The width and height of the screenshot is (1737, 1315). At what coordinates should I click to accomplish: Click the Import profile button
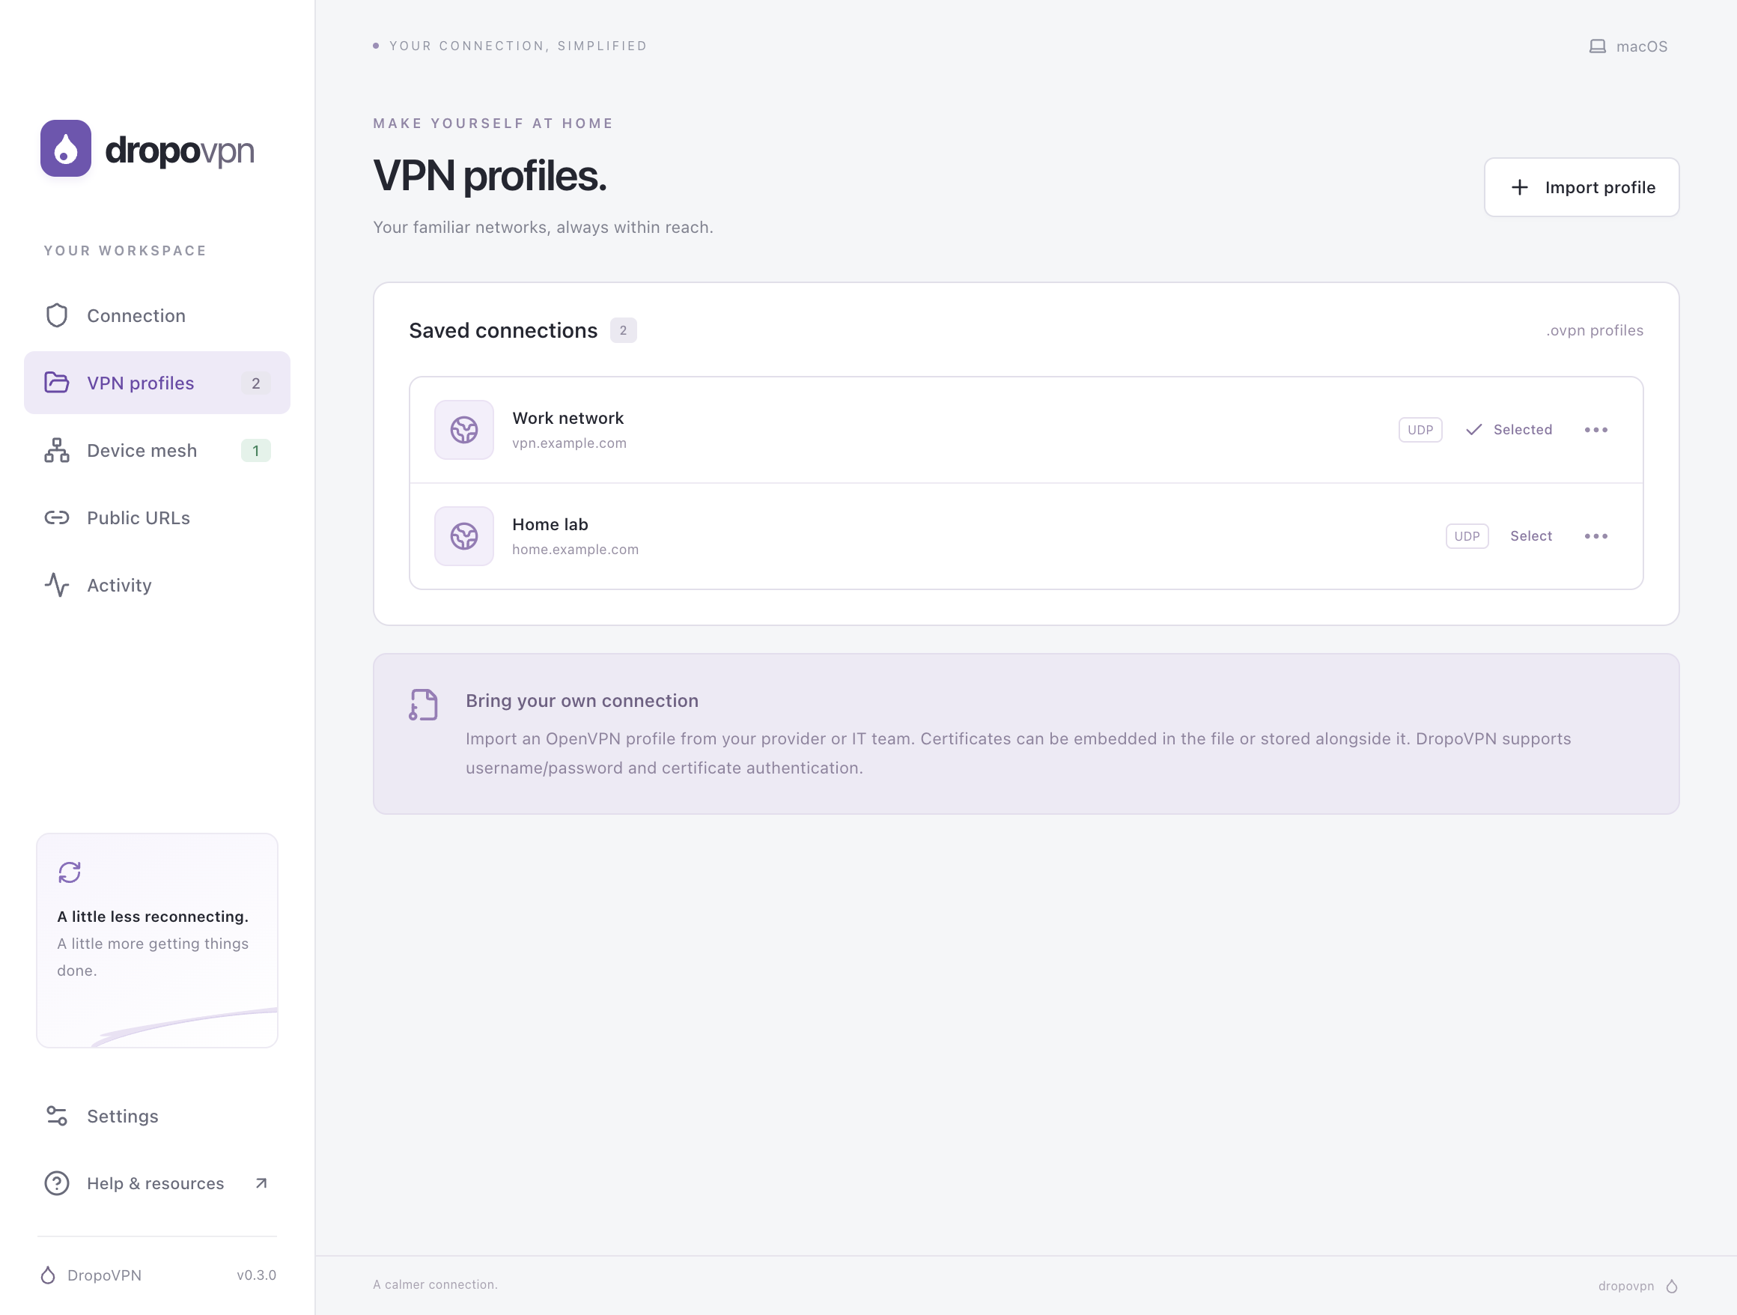click(1581, 187)
